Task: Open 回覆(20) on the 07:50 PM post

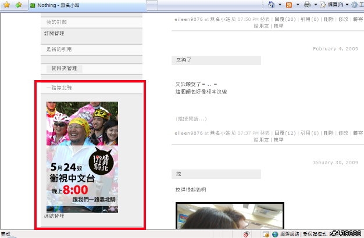Action: [x=285, y=19]
